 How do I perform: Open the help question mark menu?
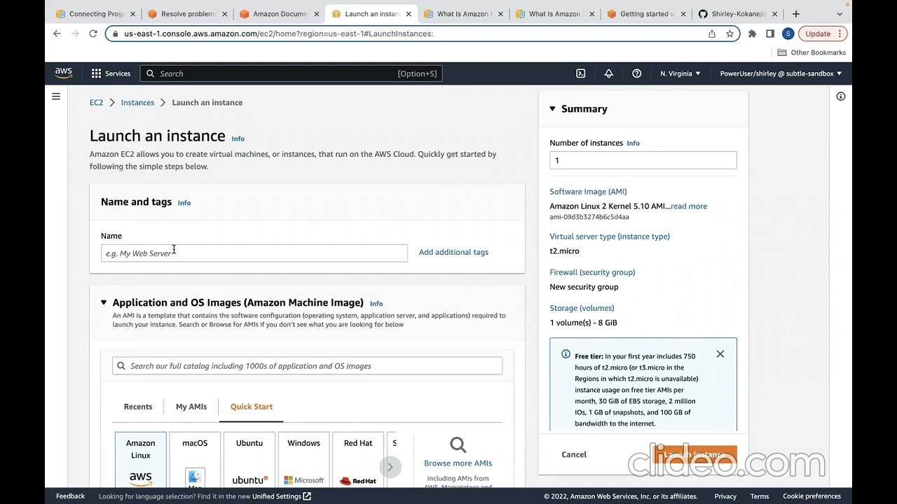636,73
